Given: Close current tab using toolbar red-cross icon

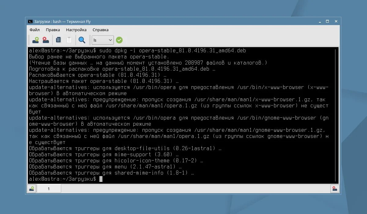Looking at the screenshot, I should point(46,40).
